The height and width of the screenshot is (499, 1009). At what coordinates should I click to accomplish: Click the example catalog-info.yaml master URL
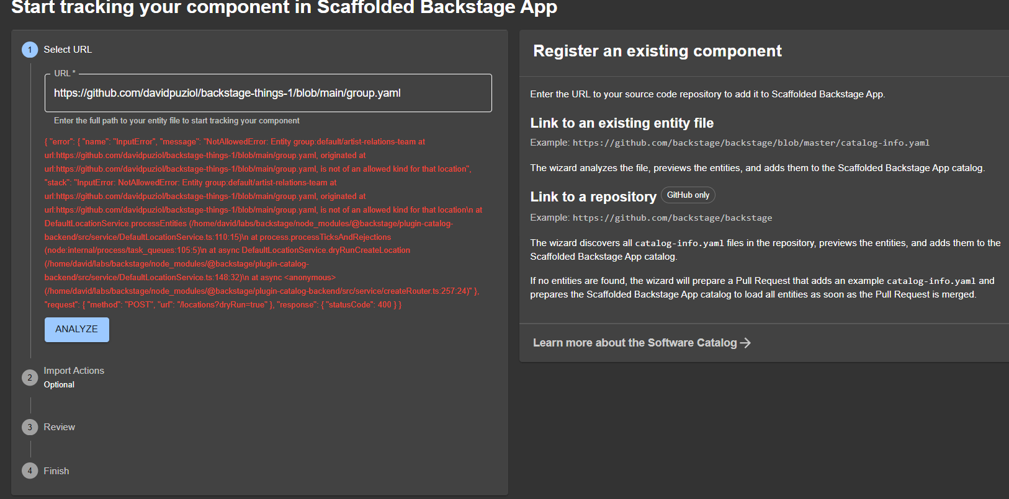(751, 143)
